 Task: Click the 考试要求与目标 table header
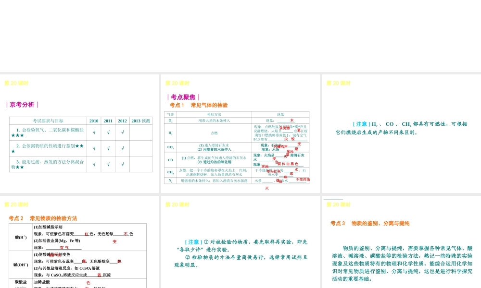[48, 120]
